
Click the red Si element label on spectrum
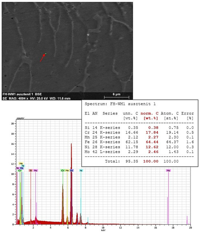[x=31, y=171]
